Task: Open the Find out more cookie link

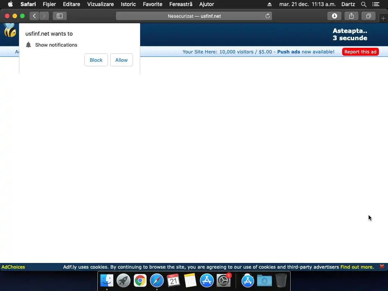Action: pos(357,267)
